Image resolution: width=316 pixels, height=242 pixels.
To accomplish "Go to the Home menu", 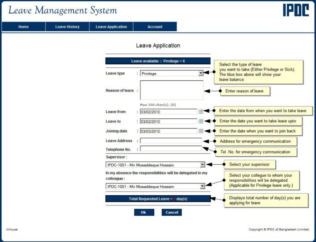I will tap(24, 27).
